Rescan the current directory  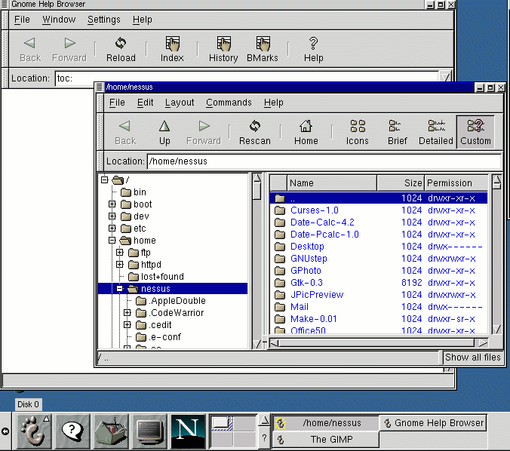(255, 132)
